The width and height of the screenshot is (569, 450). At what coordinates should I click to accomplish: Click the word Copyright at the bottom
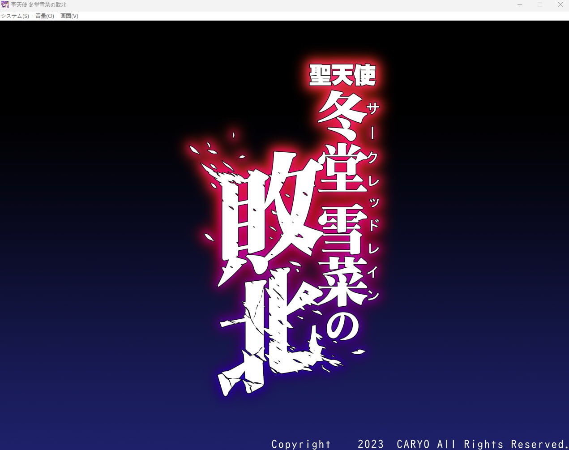pos(301,444)
